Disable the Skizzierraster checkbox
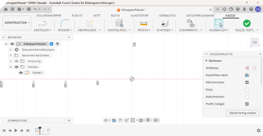The image size is (263, 136). [247, 82]
